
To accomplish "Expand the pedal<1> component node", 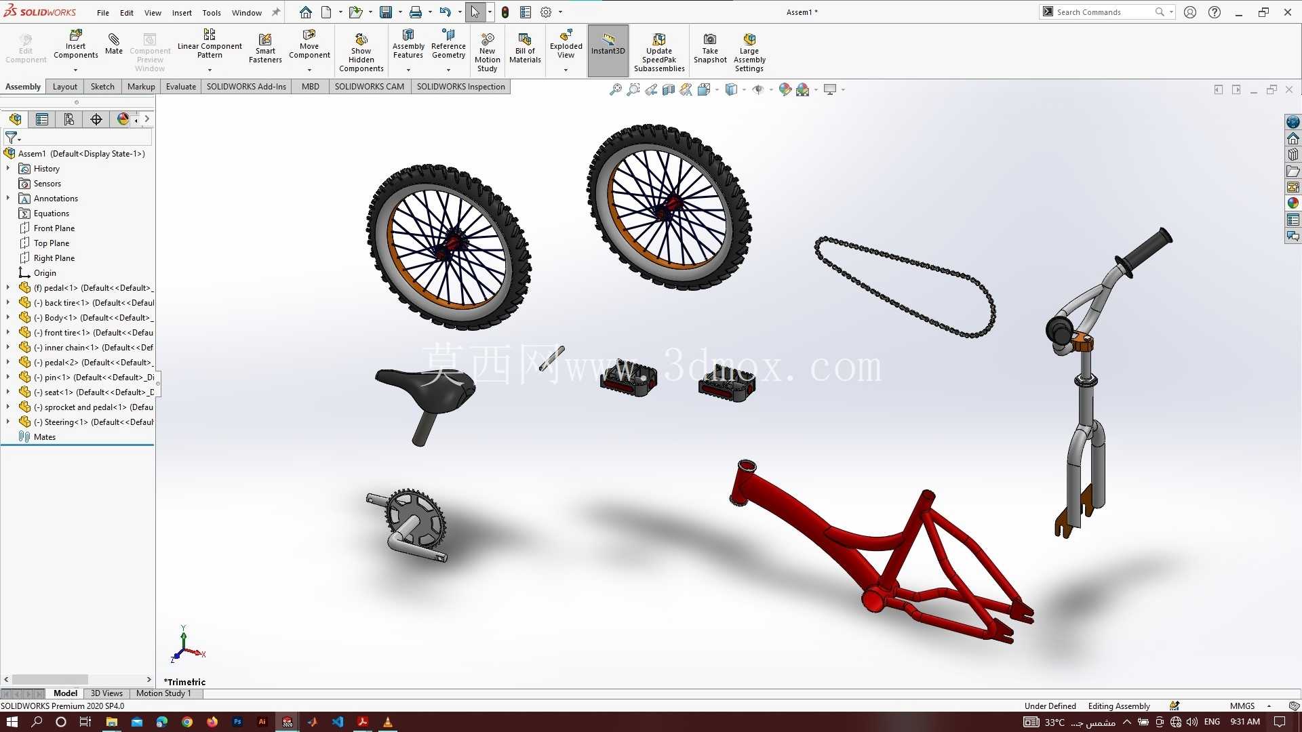I will [8, 287].
